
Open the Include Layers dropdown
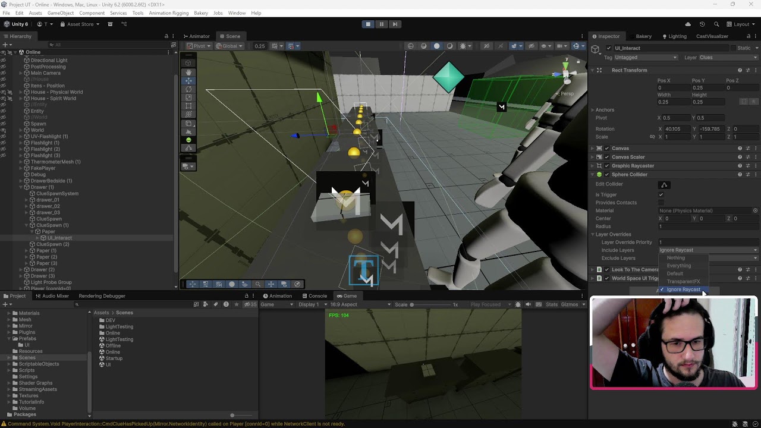pyautogui.click(x=708, y=250)
